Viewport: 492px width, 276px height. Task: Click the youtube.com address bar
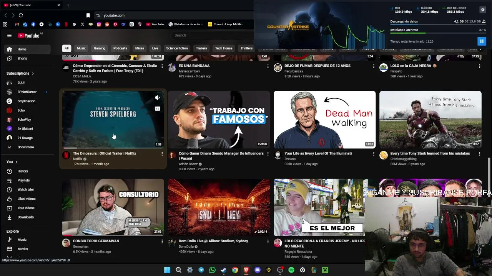click(x=173, y=15)
